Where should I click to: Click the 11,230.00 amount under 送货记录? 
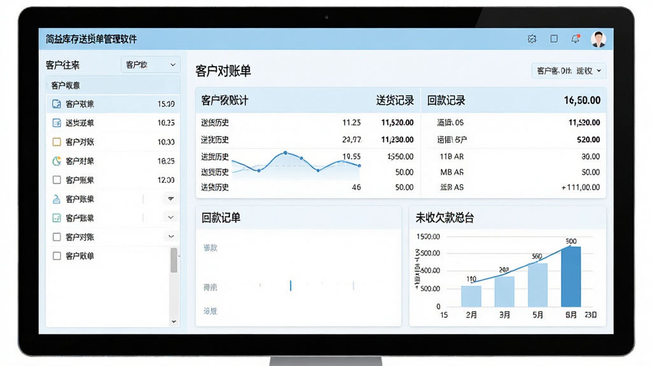[x=397, y=140]
